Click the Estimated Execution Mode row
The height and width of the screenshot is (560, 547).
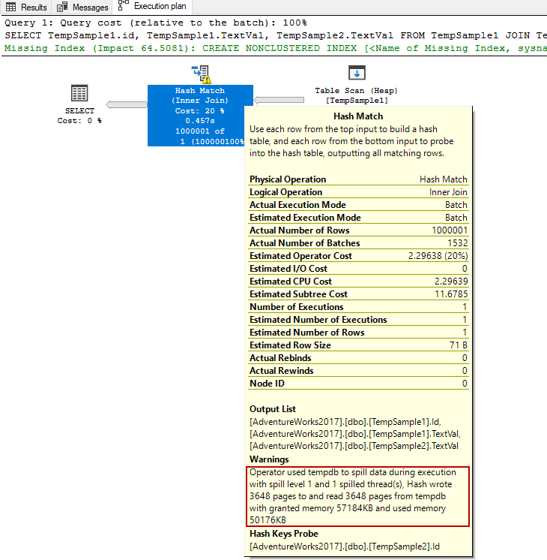click(358, 218)
